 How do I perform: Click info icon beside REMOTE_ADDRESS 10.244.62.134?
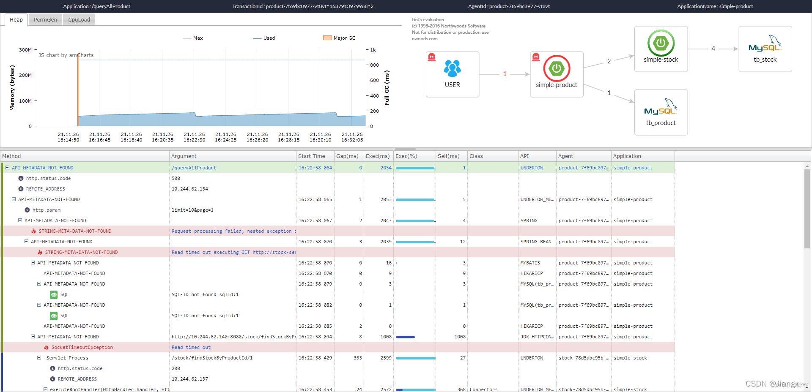click(x=21, y=189)
